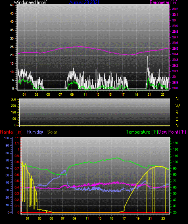Click the 5 value on windspeed axis
The width and height of the screenshot is (188, 224).
click(13, 80)
